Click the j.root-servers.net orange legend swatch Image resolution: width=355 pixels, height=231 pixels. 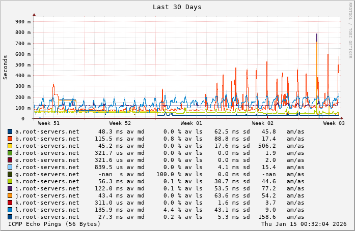tap(10, 195)
